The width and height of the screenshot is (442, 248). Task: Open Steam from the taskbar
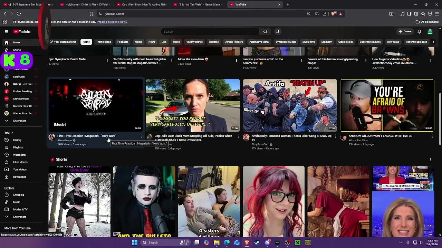[257, 242]
